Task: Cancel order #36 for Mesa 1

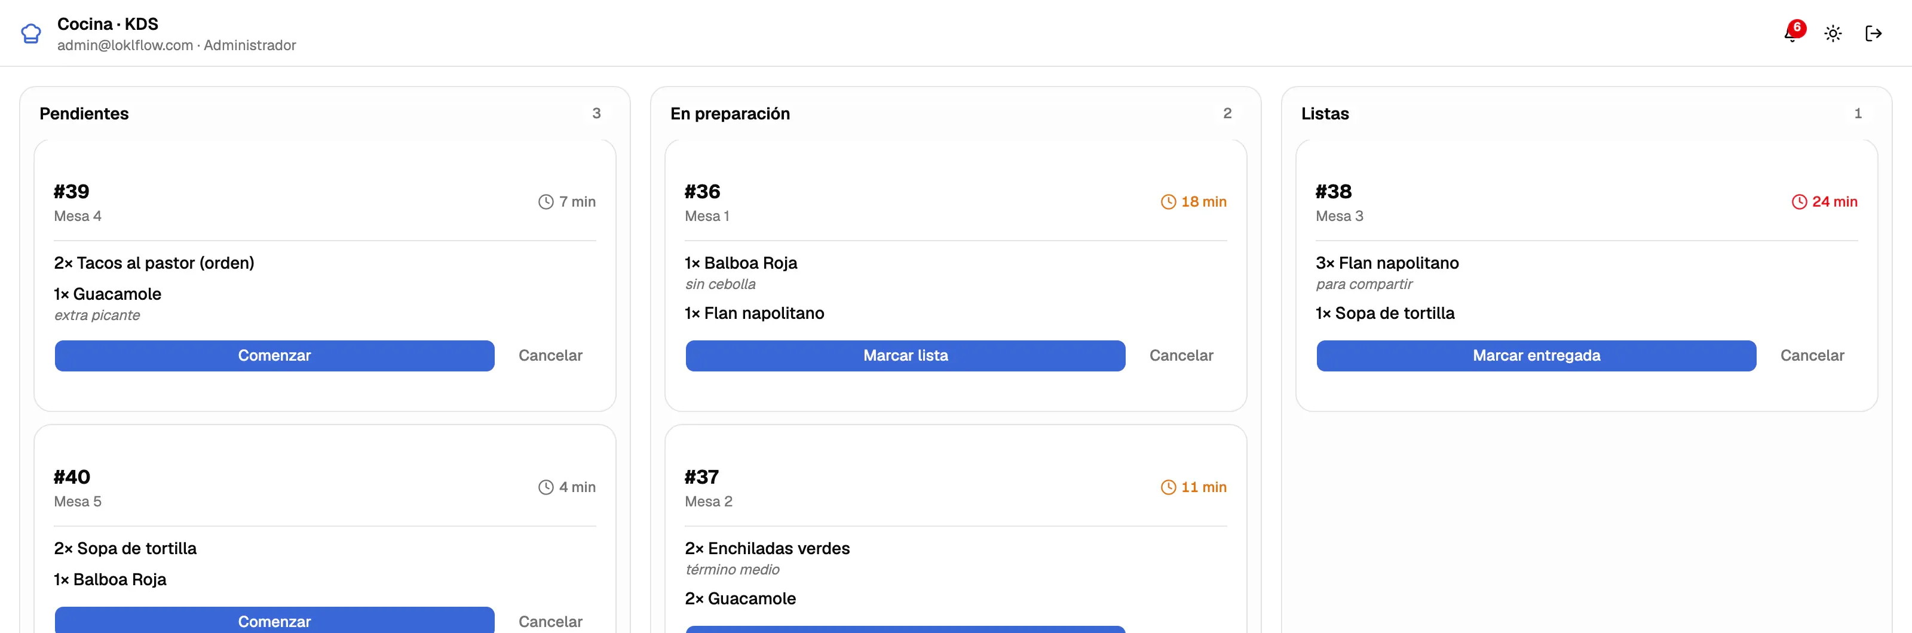Action: [1182, 355]
